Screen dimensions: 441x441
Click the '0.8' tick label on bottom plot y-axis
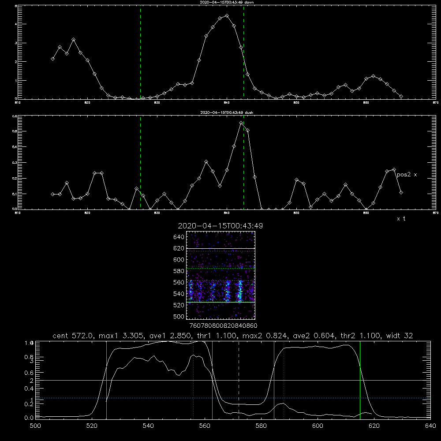(29, 357)
